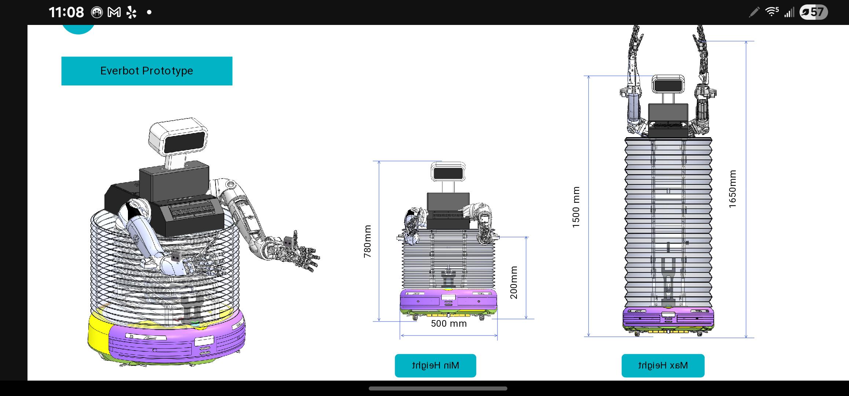Tap the 11:08 clock in status bar

tap(66, 12)
